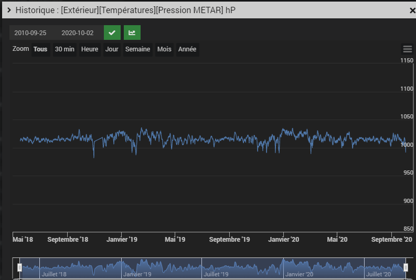
Task: Click the green line-chart icon button
Action: [132, 33]
